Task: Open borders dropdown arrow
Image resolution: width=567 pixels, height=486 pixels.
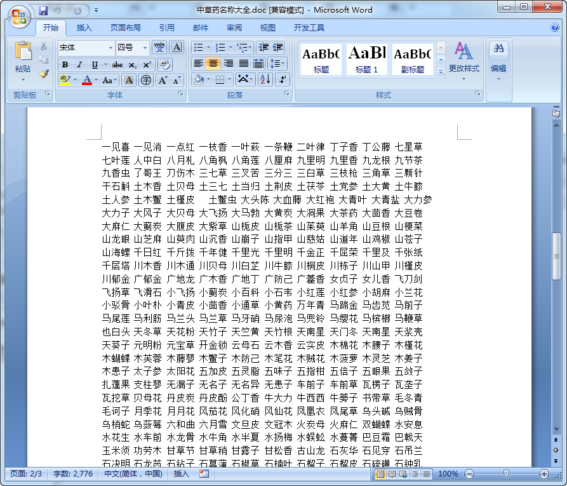Action: [x=229, y=79]
